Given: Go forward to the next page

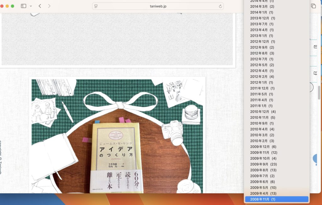Looking at the screenshot, I should click(x=49, y=6).
